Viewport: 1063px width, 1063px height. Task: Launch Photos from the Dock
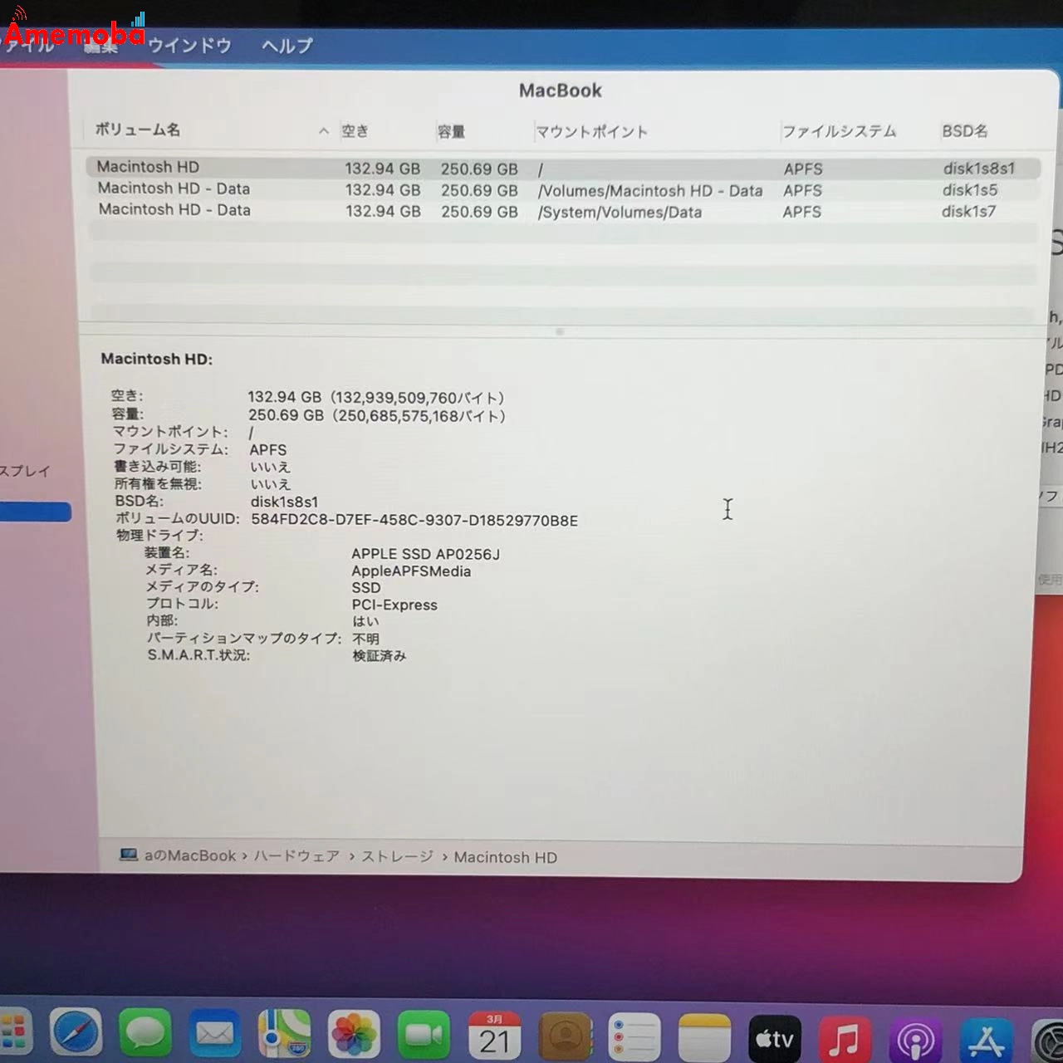pos(353,1034)
